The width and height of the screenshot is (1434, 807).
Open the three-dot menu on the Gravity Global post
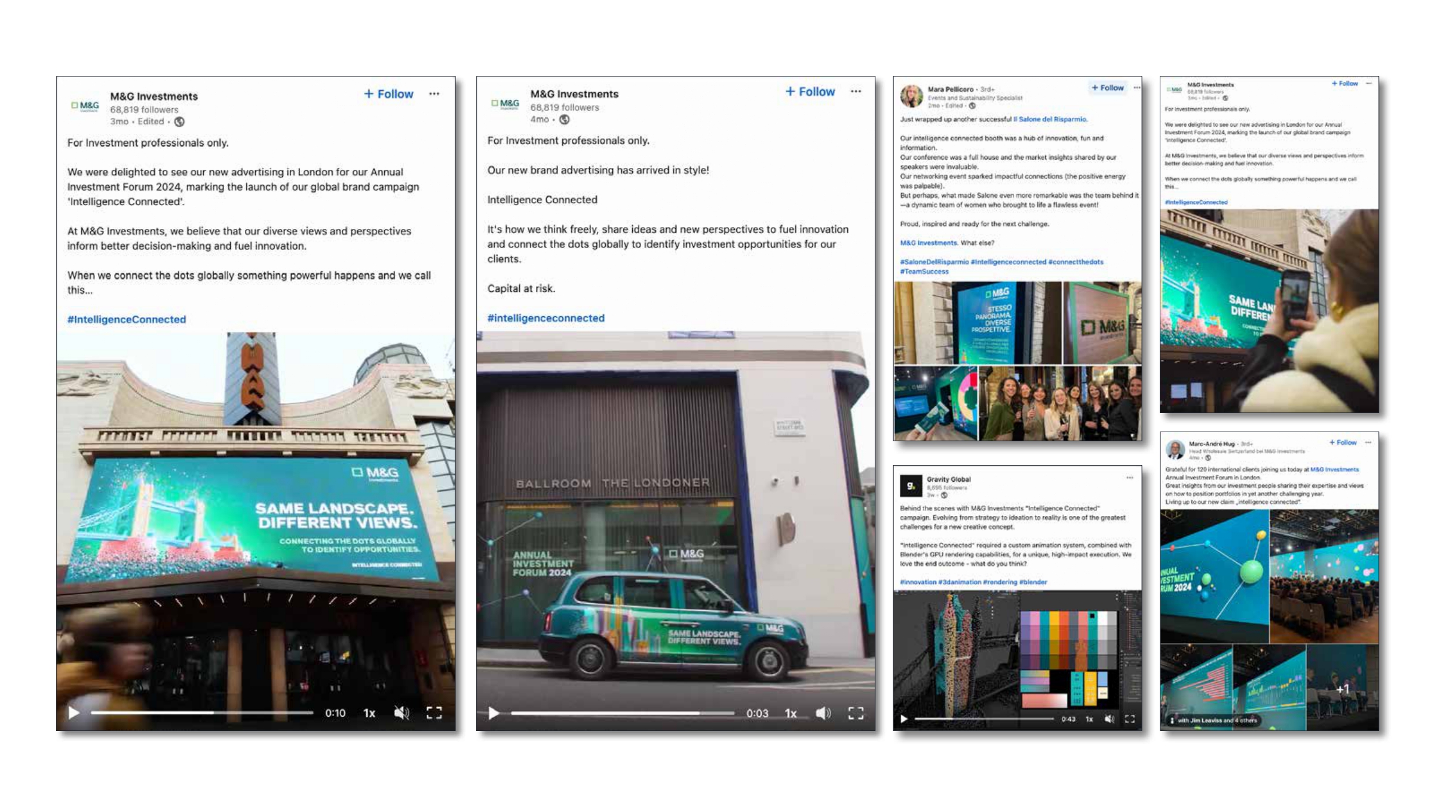coord(1129,478)
